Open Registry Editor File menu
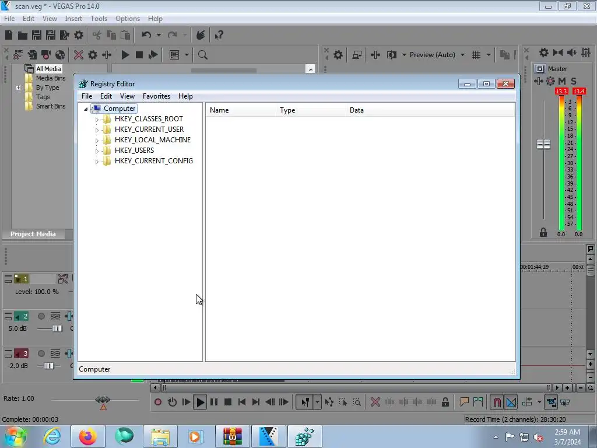Image resolution: width=597 pixels, height=448 pixels. [x=87, y=96]
